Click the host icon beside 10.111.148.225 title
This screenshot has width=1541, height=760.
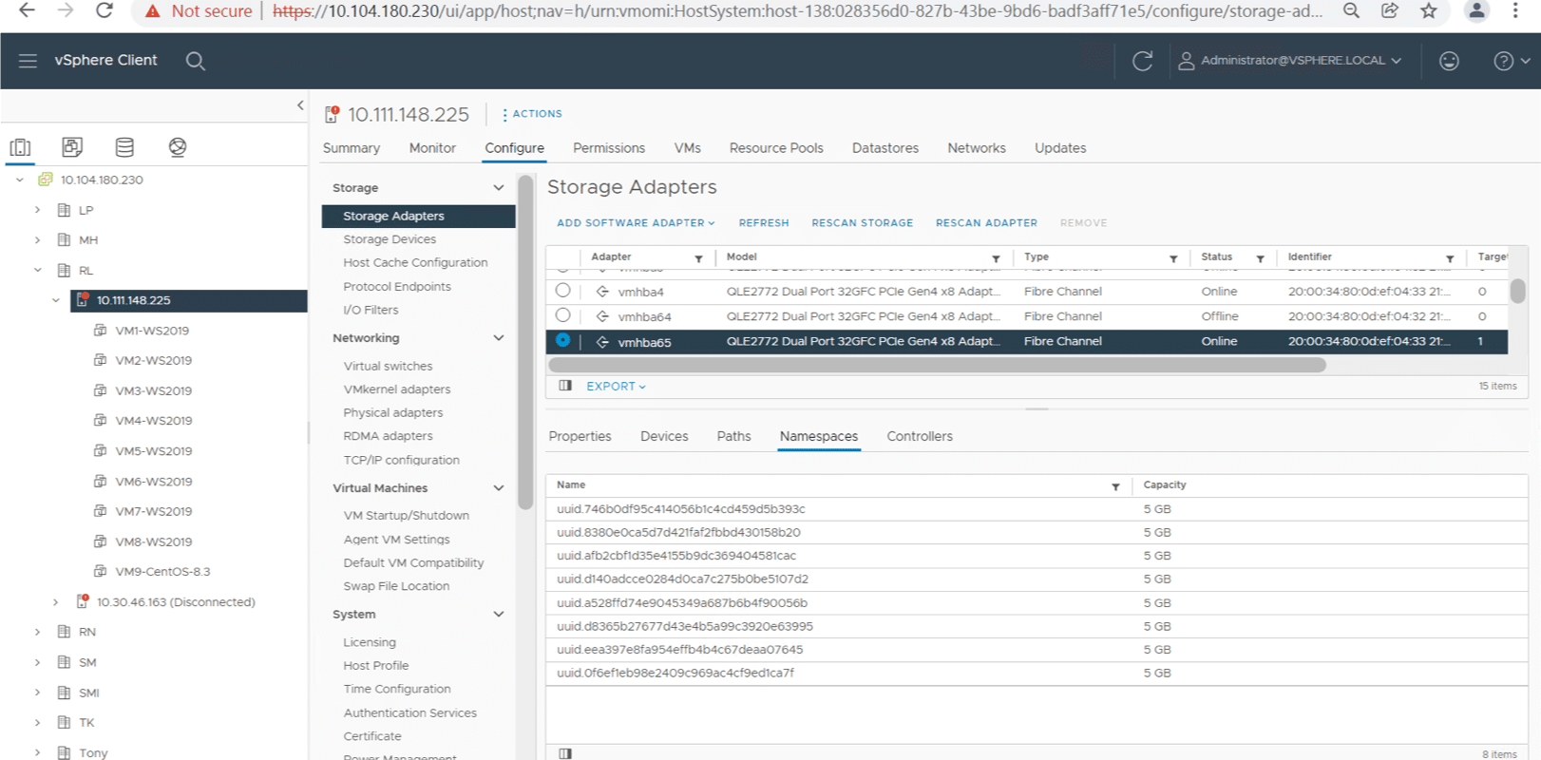tap(332, 114)
